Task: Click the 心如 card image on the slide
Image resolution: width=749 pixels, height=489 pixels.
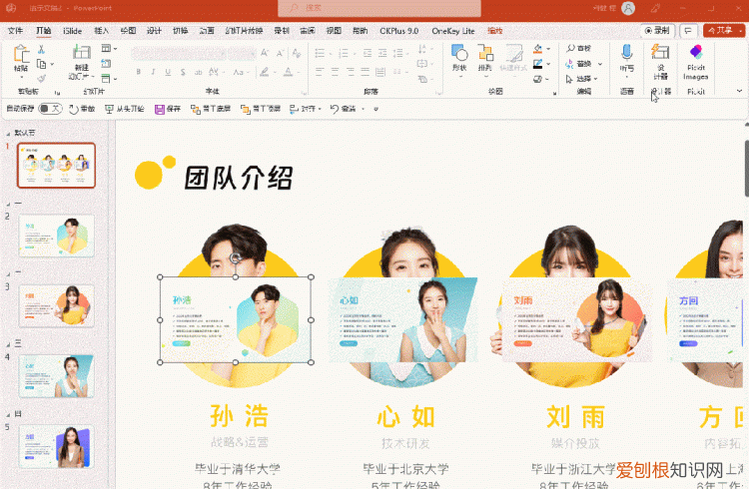Action: tap(402, 319)
